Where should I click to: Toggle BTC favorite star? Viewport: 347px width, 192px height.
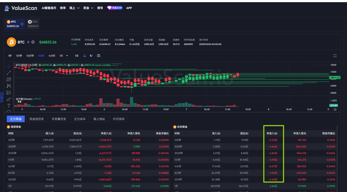[28, 42]
